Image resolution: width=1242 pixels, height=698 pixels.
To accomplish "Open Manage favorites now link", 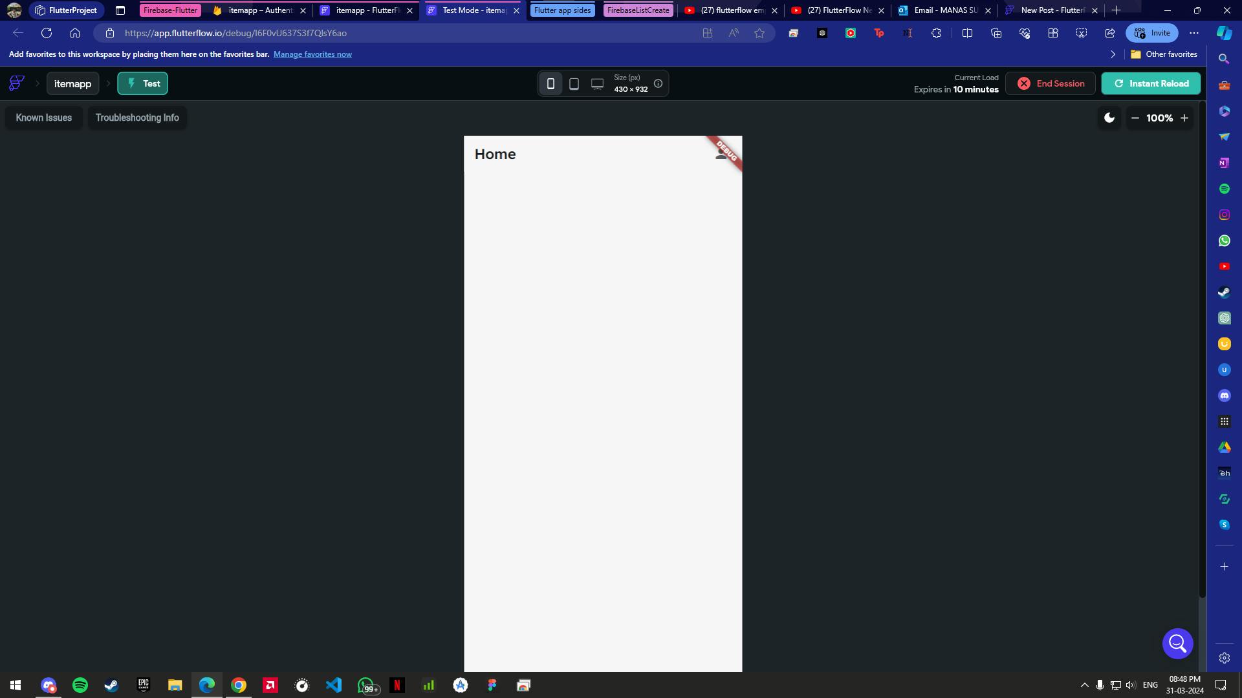I will click(312, 54).
